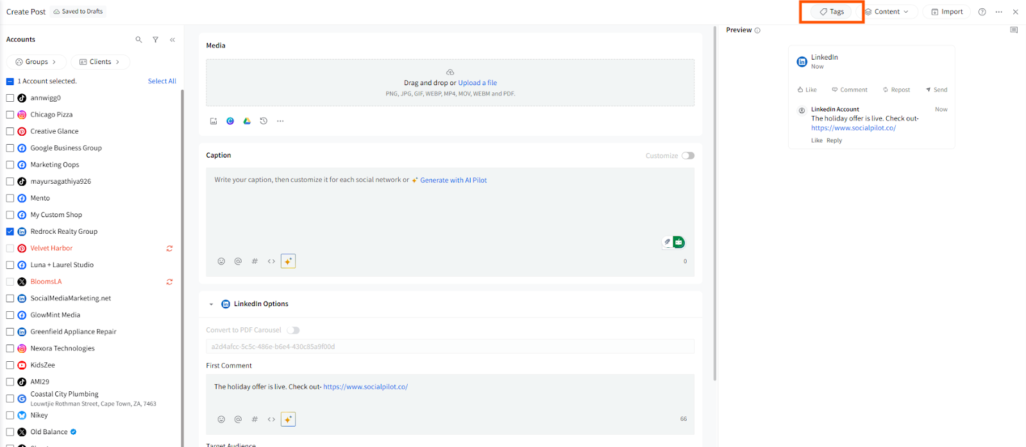Open the accounts filter funnel icon
Image resolution: width=1026 pixels, height=447 pixels.
point(155,40)
